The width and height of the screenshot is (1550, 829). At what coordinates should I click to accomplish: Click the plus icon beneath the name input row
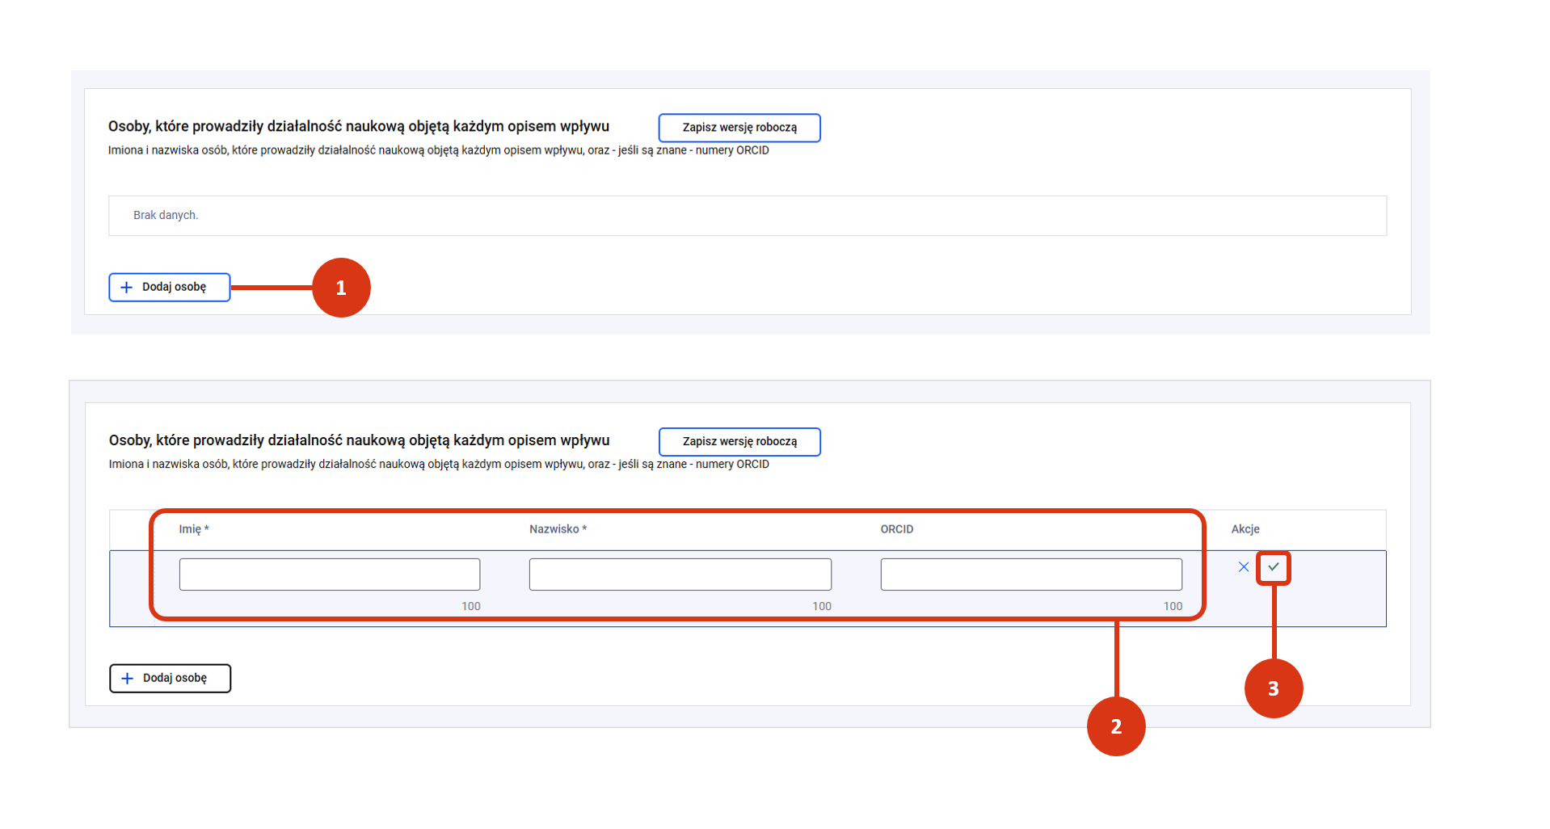[128, 679]
